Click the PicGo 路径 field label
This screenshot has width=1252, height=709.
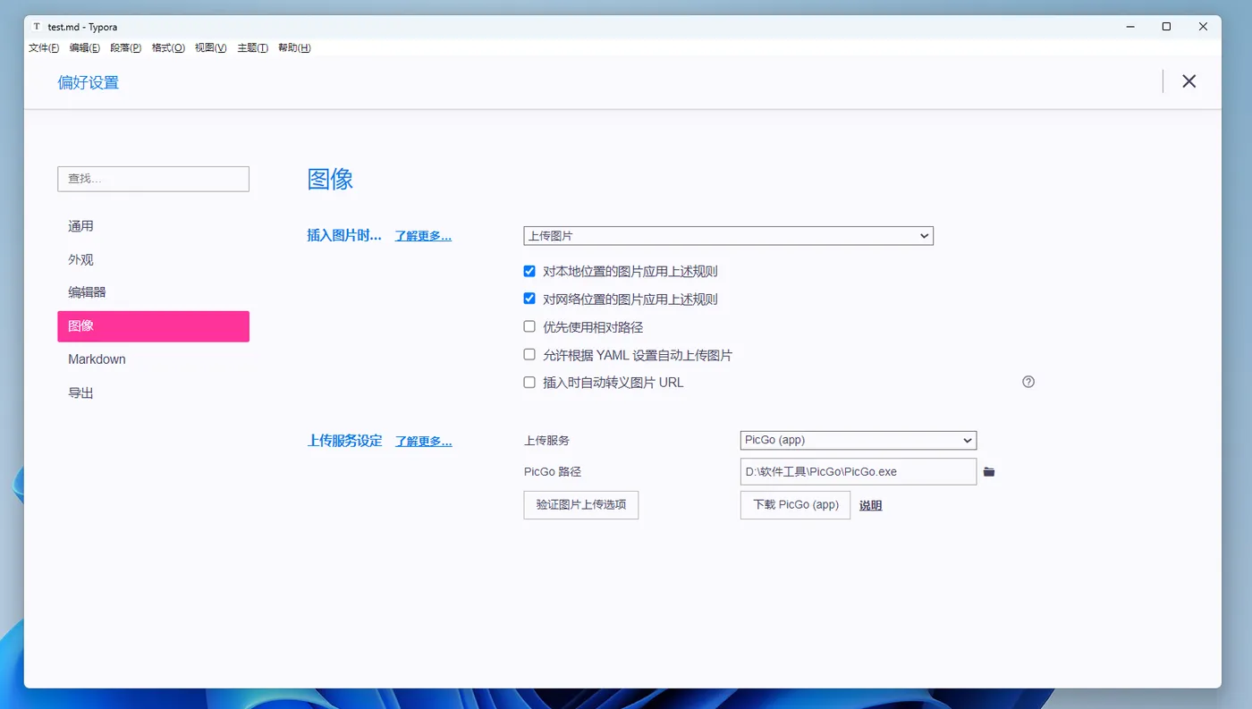(x=553, y=471)
